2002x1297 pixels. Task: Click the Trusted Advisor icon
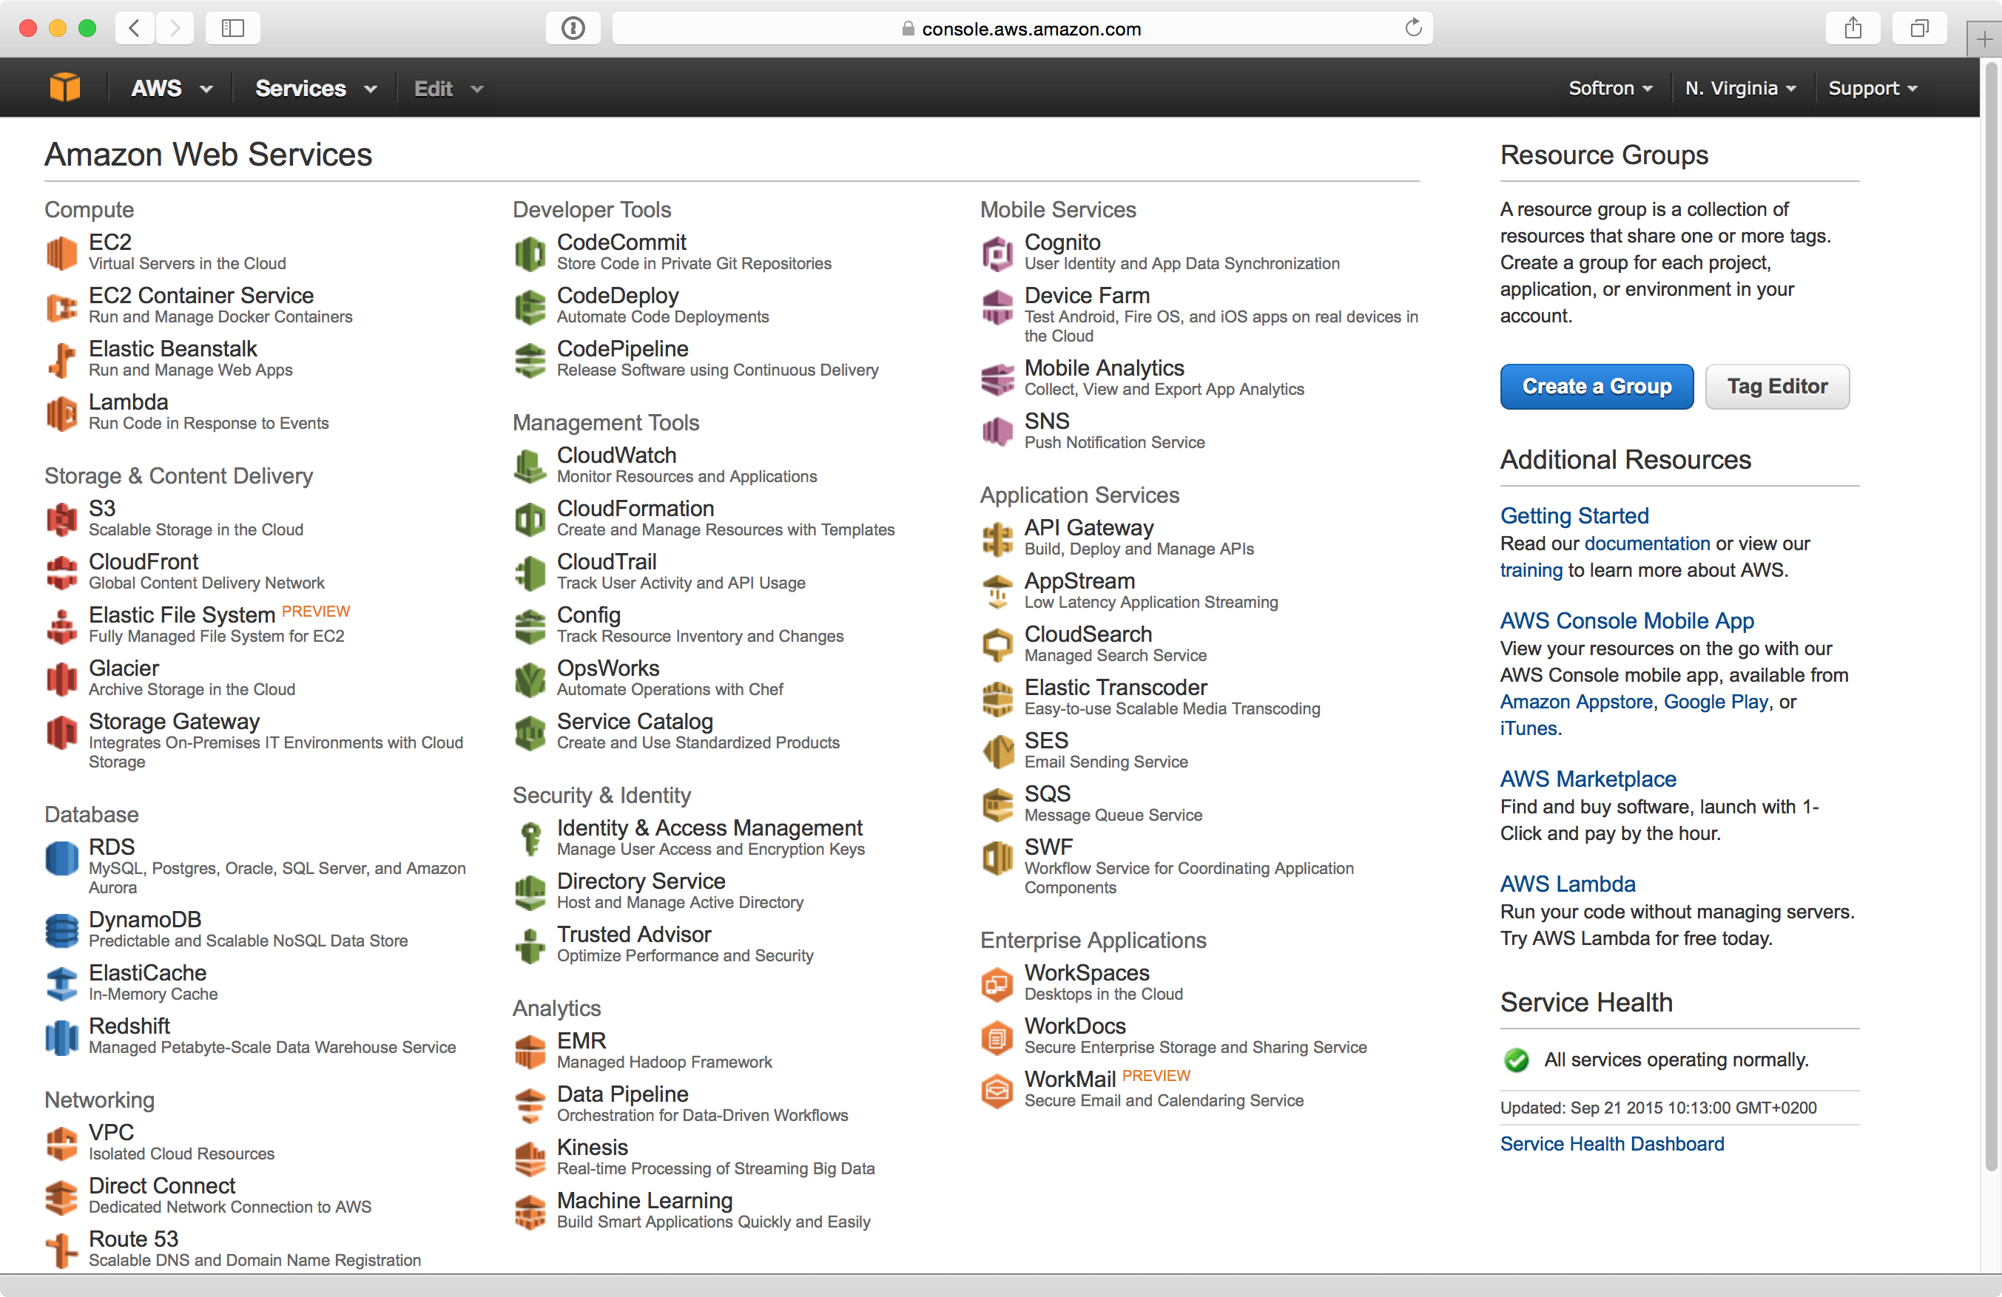coord(530,945)
